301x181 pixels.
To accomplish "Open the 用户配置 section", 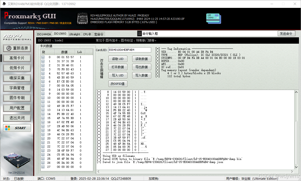I will (x=17, y=108).
